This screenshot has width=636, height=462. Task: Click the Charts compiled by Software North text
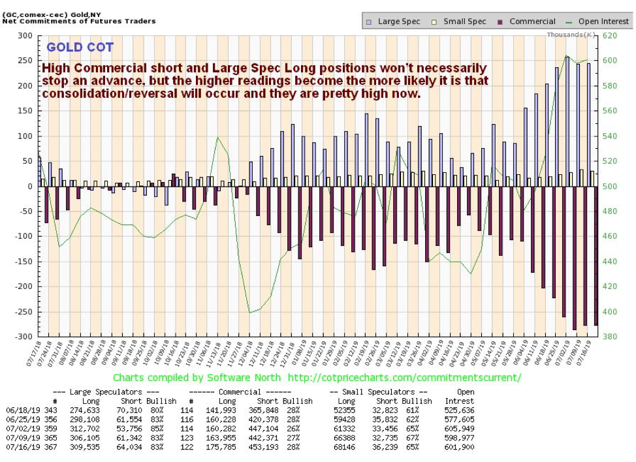(197, 378)
